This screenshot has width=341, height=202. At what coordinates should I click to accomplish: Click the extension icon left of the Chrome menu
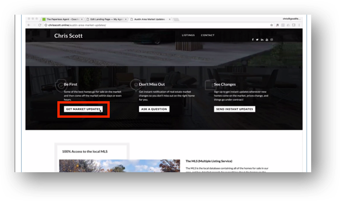(294, 25)
